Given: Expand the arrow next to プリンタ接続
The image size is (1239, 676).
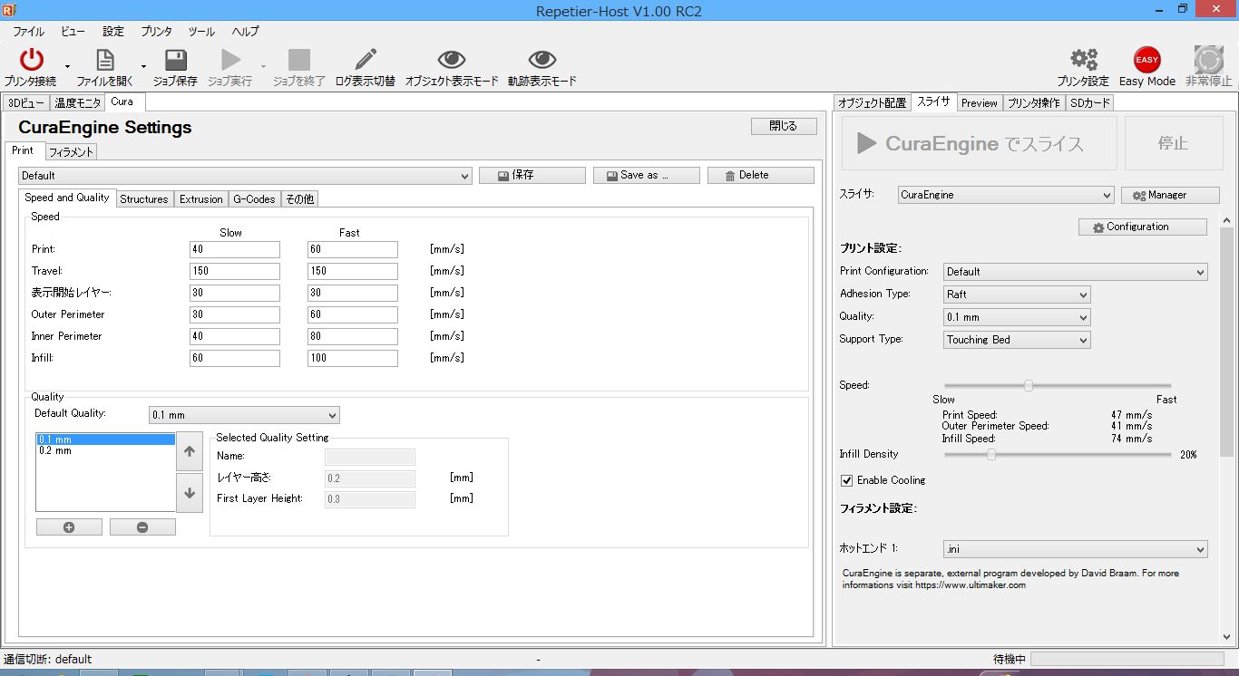Looking at the screenshot, I should 67,66.
